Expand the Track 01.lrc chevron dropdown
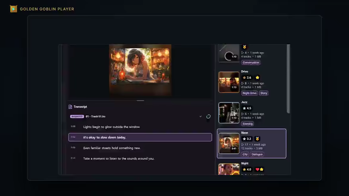Viewport: 349px width, 196px height. point(200,116)
